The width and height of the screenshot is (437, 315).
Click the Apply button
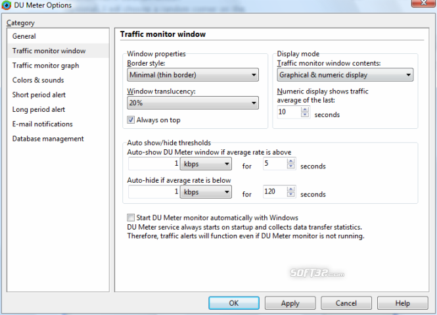[290, 303]
